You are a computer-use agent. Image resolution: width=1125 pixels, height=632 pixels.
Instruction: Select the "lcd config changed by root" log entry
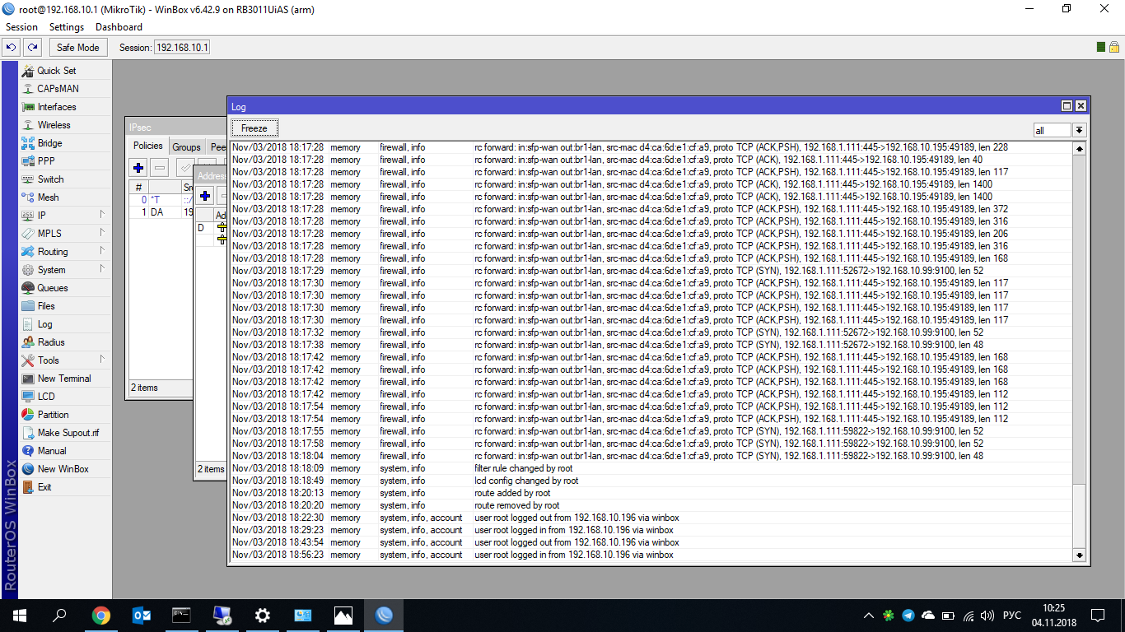tap(651, 481)
